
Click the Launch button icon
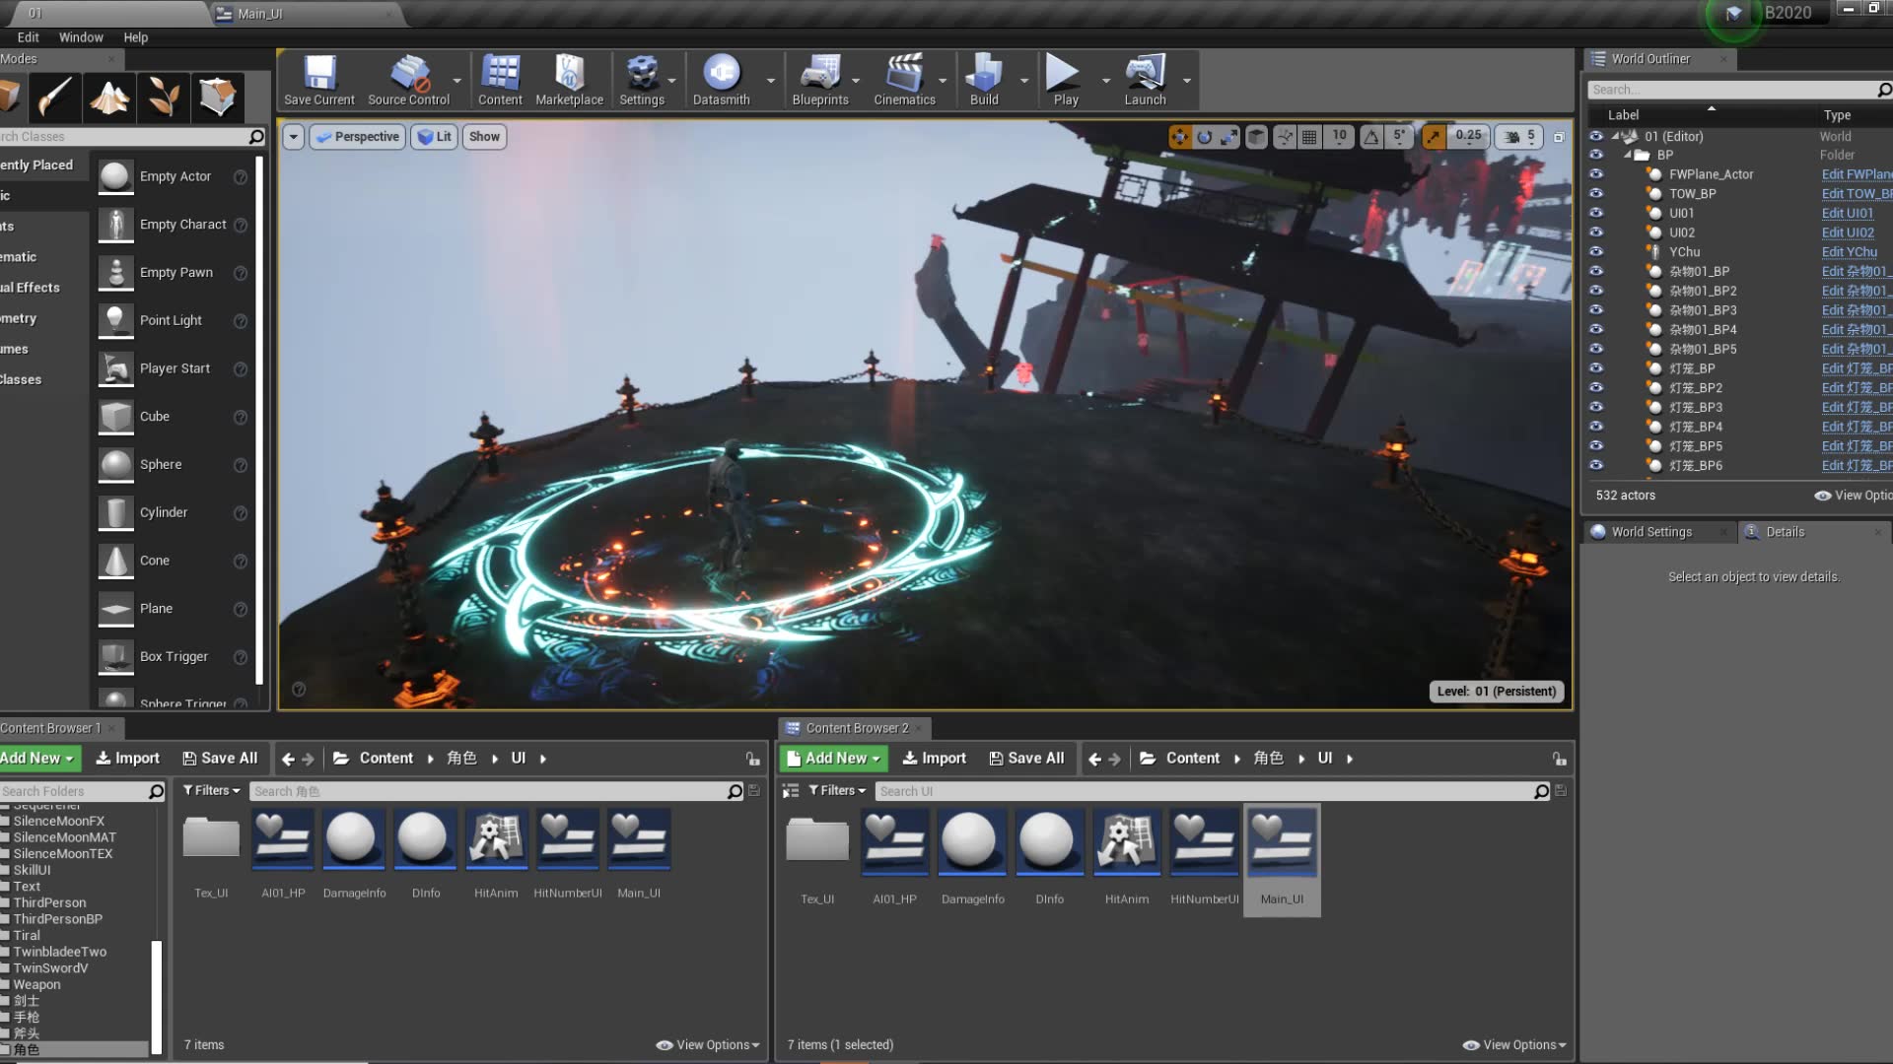pyautogui.click(x=1143, y=72)
